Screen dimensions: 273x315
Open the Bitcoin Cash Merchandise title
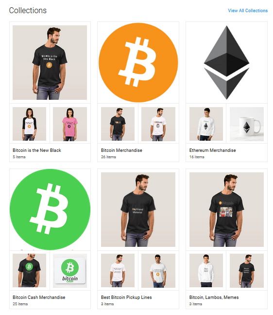click(x=39, y=297)
